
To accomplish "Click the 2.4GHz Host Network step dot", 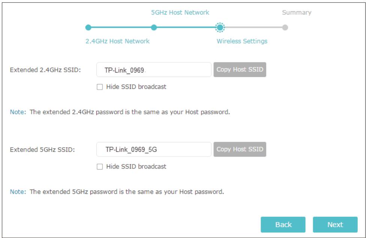I will tap(88, 26).
